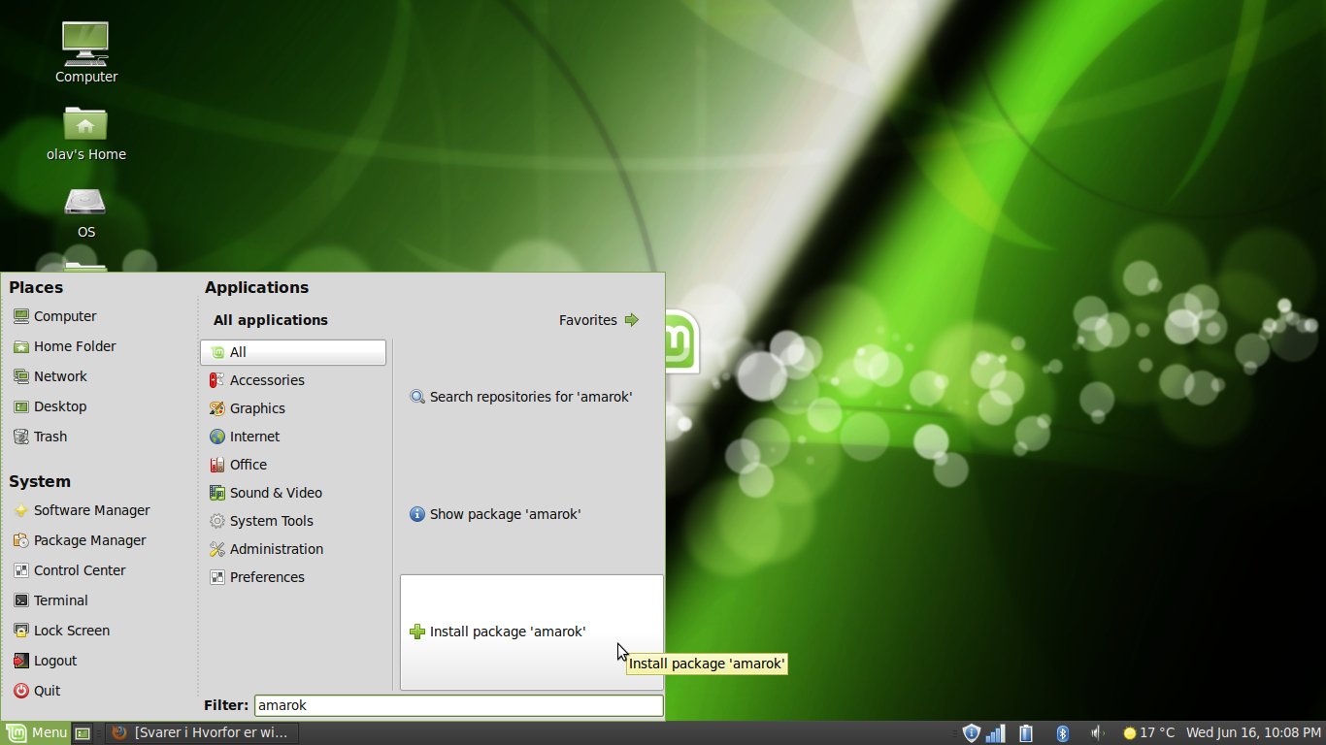Click the Bluetooth tray icon
The image size is (1326, 745).
click(1062, 733)
